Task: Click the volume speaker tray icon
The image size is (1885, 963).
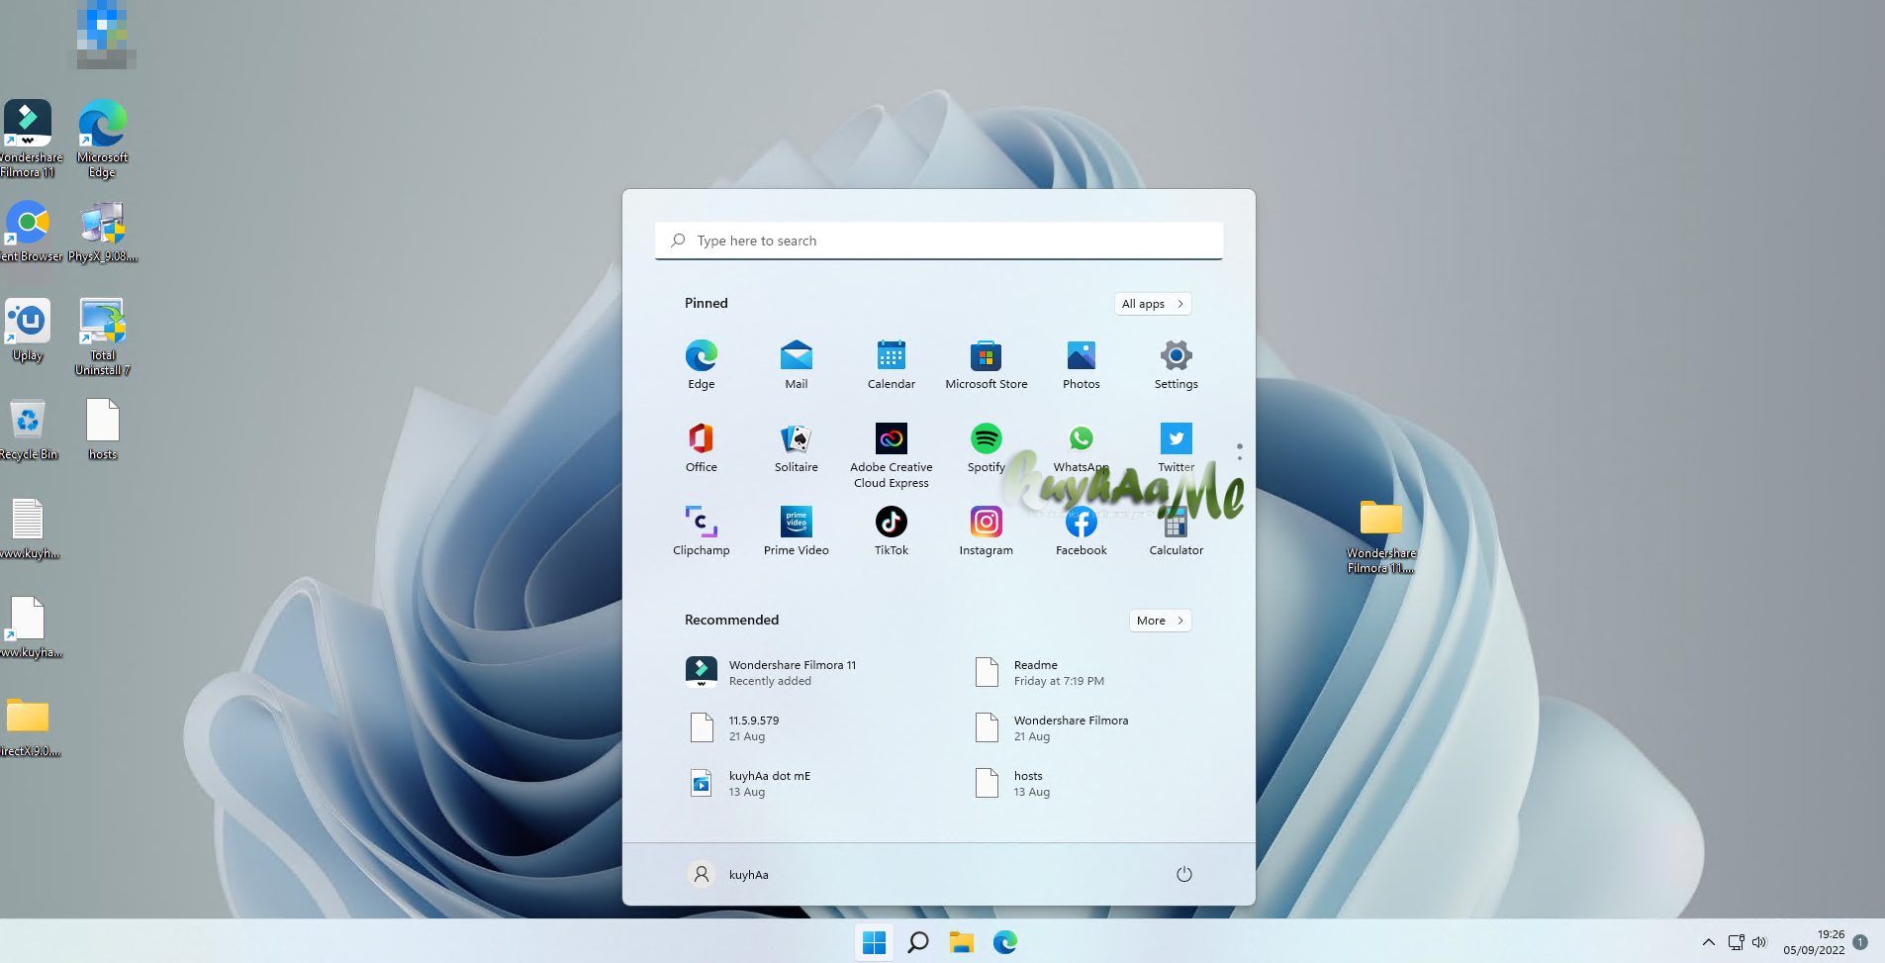Action: [1759, 942]
